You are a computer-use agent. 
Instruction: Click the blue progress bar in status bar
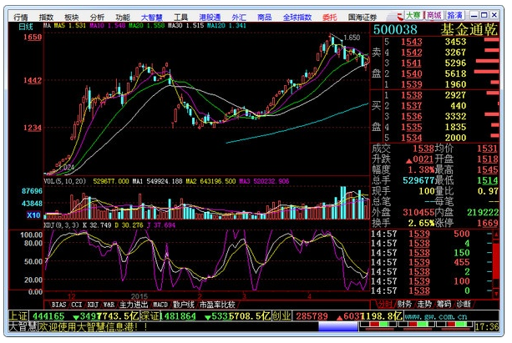pyautogui.click(x=338, y=326)
